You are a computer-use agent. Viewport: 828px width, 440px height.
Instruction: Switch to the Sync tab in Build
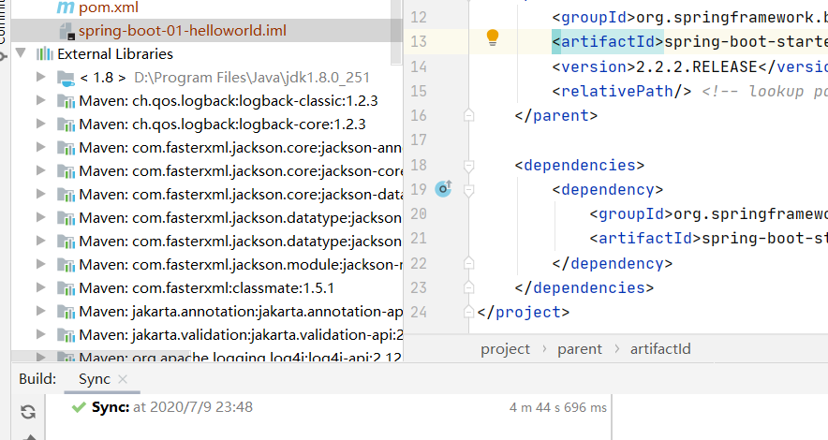[94, 379]
